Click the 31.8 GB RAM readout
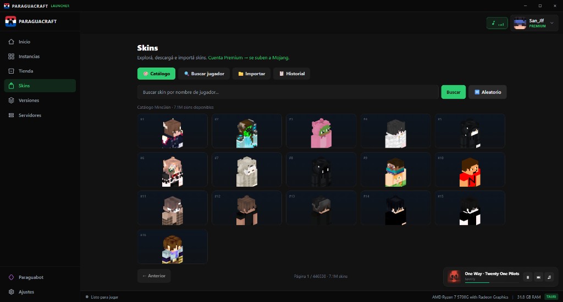563x302 pixels. pyautogui.click(x=528, y=297)
